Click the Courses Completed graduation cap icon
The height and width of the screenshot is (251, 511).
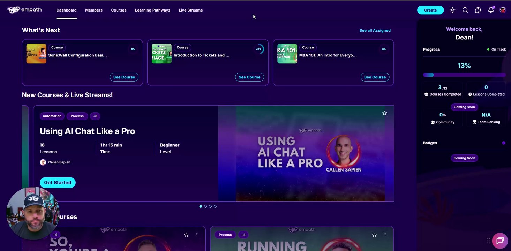[x=426, y=94]
